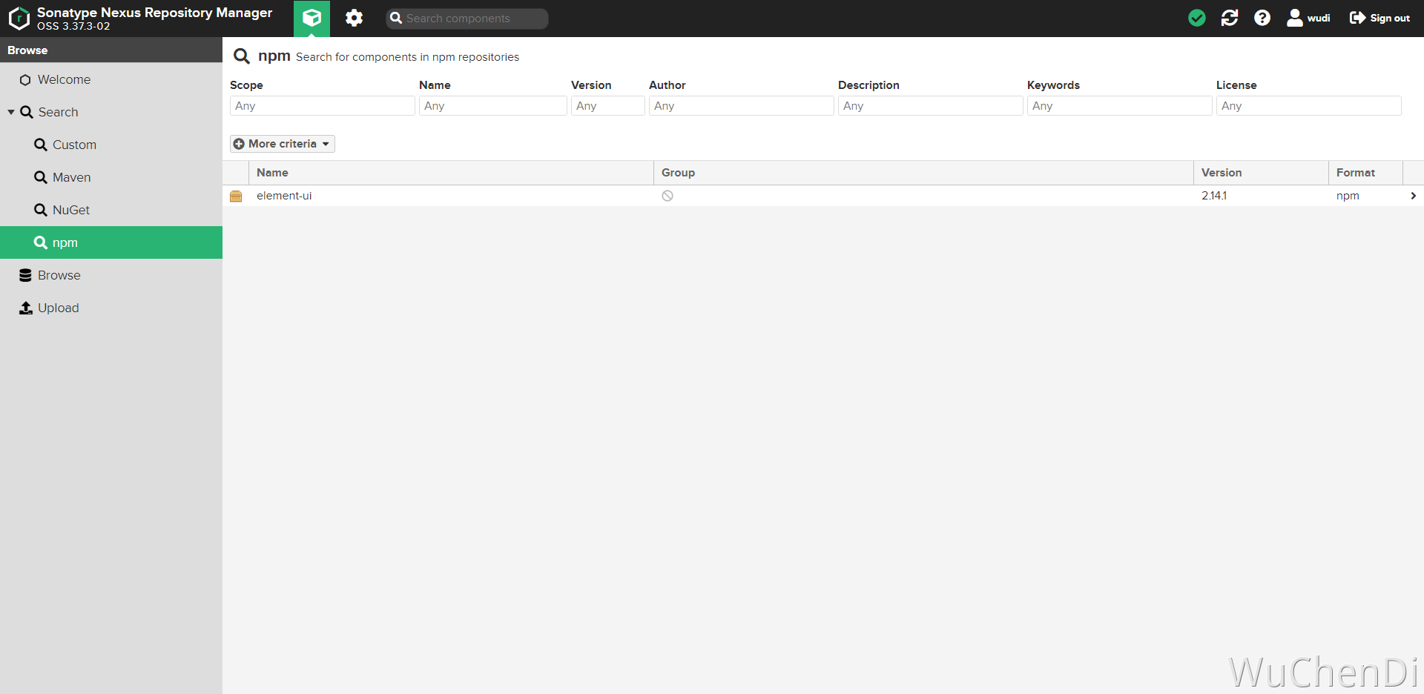
Task: Click the npm search page magnifier icon
Action: click(242, 56)
